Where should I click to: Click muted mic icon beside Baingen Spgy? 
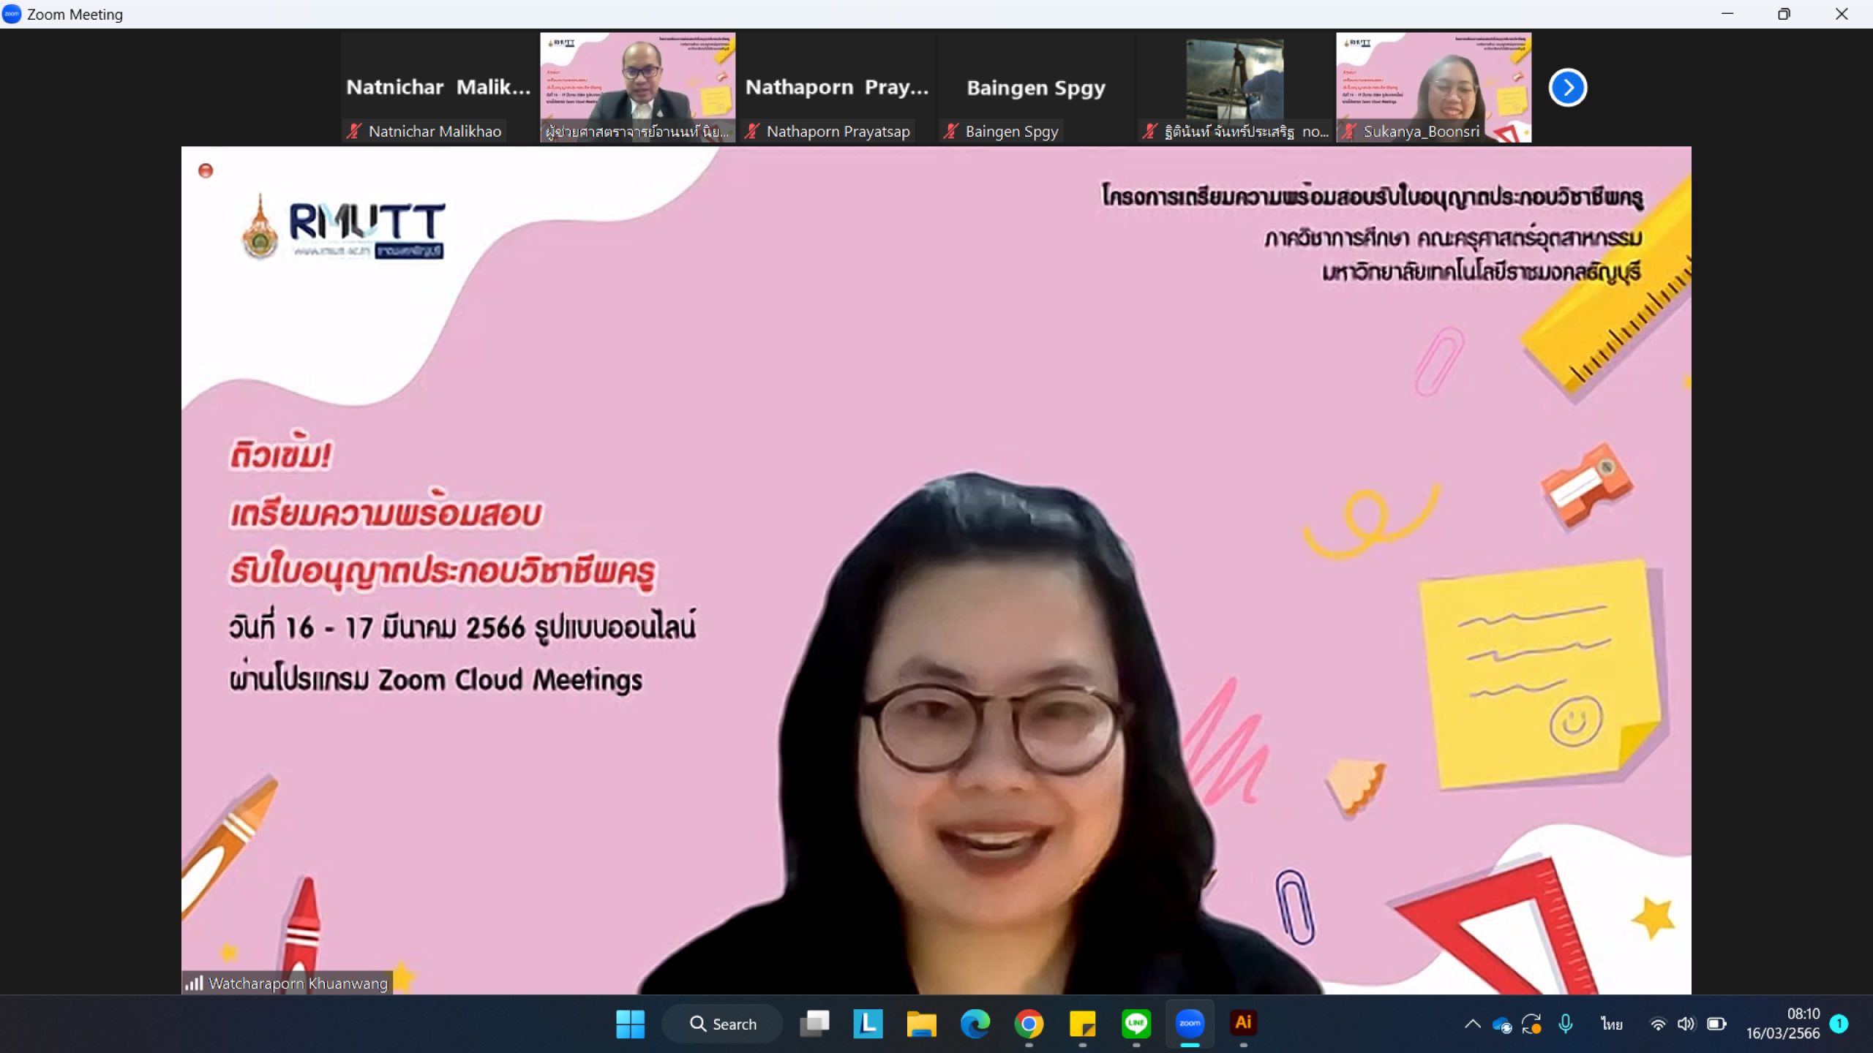click(951, 132)
